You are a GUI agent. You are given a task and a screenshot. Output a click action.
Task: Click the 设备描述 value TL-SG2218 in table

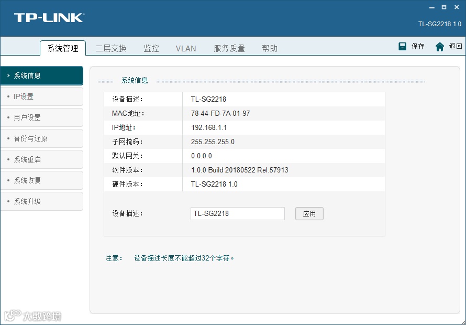[x=208, y=99]
